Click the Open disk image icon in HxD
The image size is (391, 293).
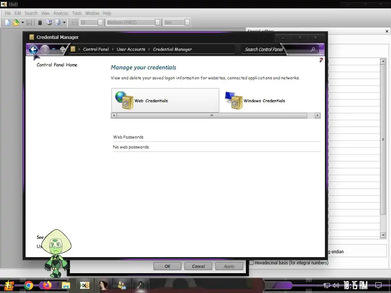coord(58,23)
